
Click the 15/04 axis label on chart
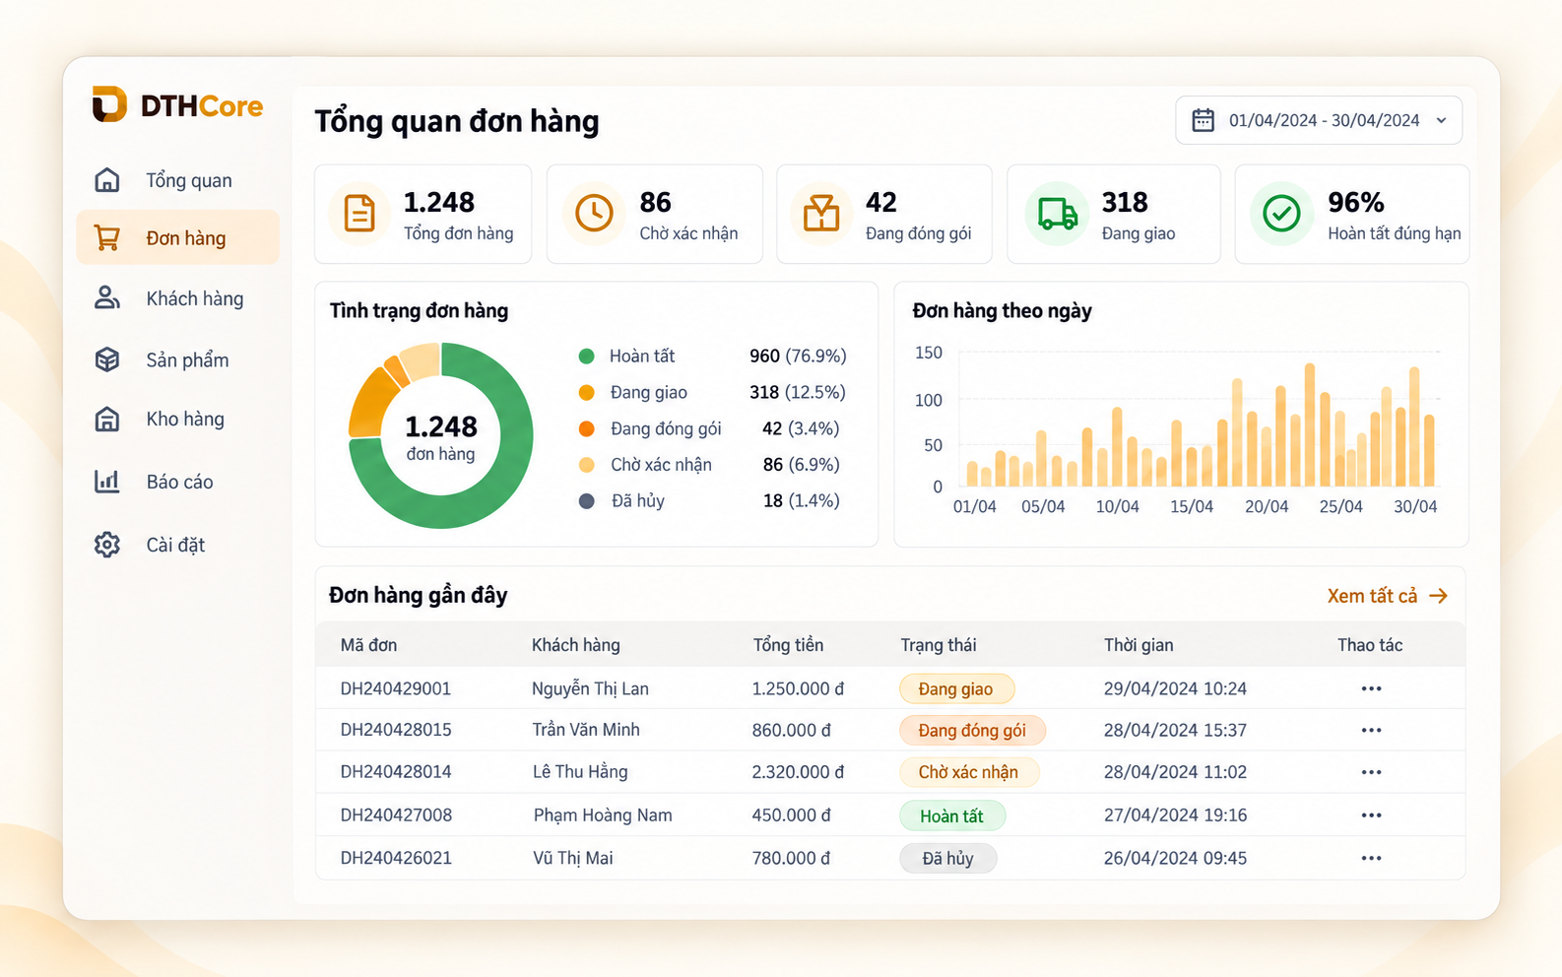[x=1192, y=506]
